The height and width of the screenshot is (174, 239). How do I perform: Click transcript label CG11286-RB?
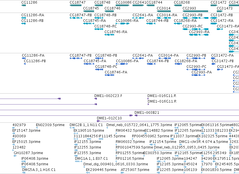coord(33,20)
